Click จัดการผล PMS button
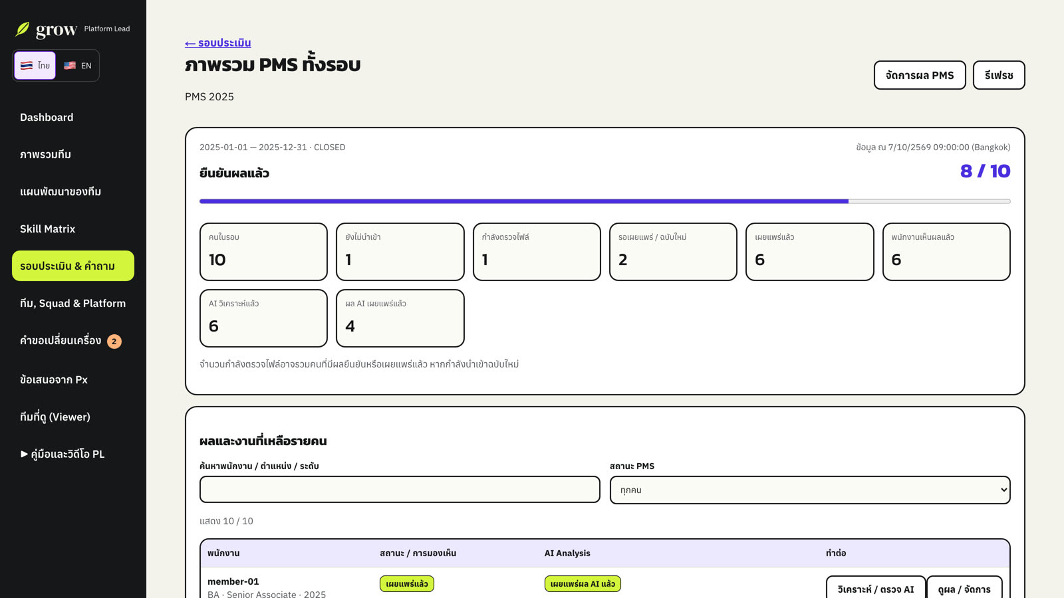1064x598 pixels. click(920, 75)
